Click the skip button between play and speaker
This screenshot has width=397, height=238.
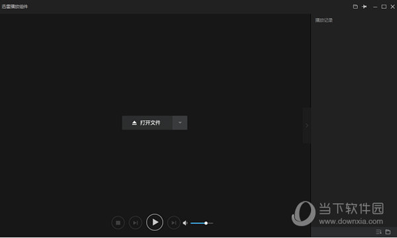click(173, 223)
